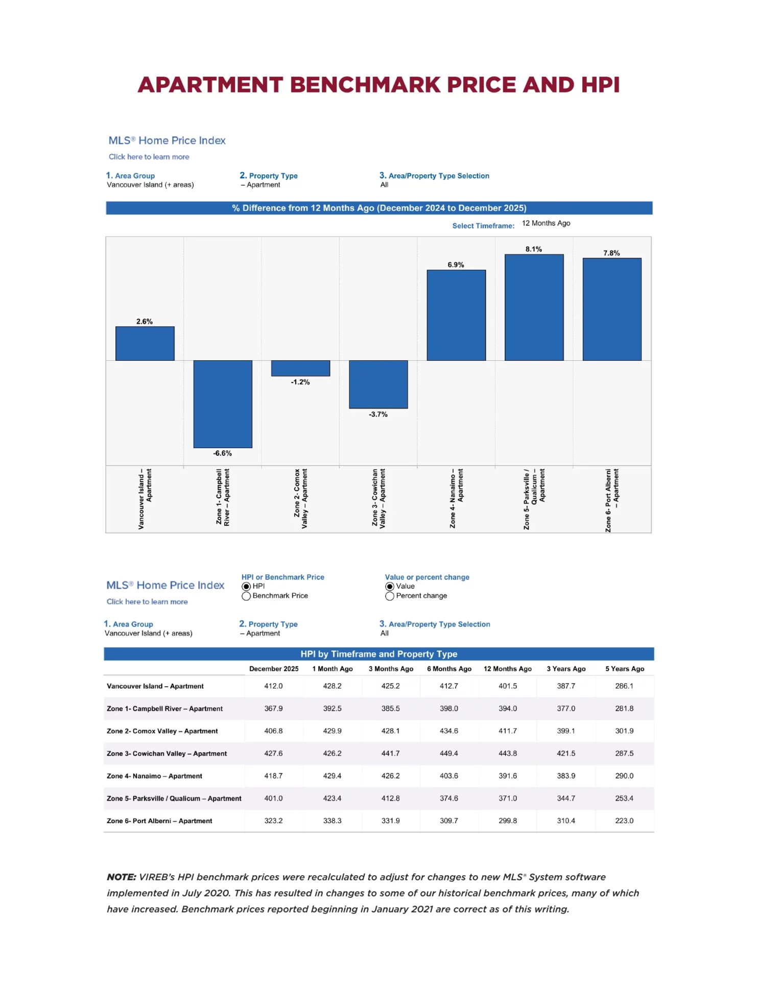Click the '% Difference from 12 Months Ago' chart title bar
This screenshot has height=981, width=758.
click(379, 208)
